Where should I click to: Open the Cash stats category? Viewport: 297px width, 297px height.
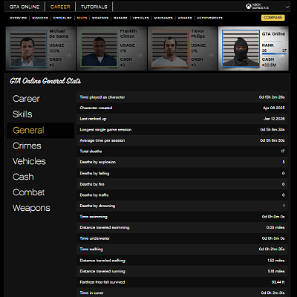tap(23, 177)
